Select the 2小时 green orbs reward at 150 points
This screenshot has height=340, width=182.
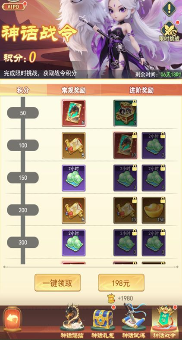coord(74,178)
